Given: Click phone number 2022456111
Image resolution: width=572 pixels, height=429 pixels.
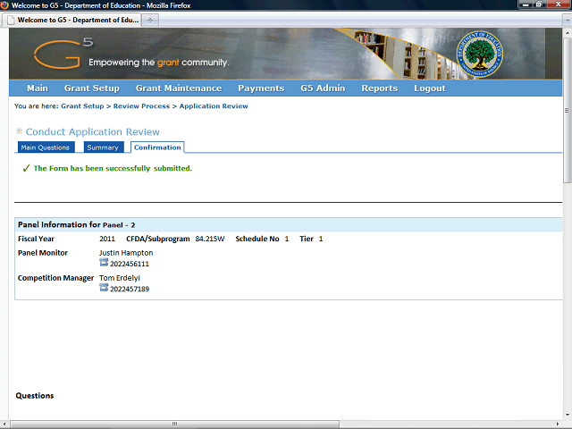Looking at the screenshot, I should pyautogui.click(x=130, y=264).
